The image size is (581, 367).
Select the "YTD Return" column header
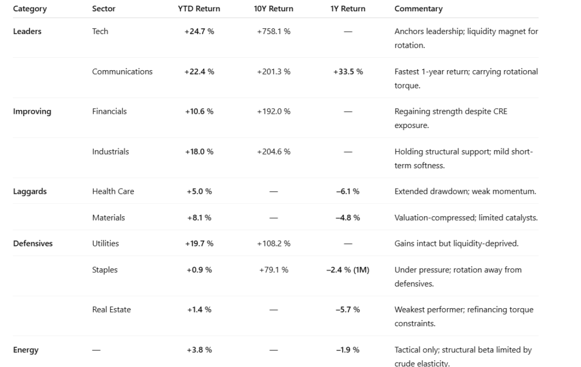pos(199,9)
